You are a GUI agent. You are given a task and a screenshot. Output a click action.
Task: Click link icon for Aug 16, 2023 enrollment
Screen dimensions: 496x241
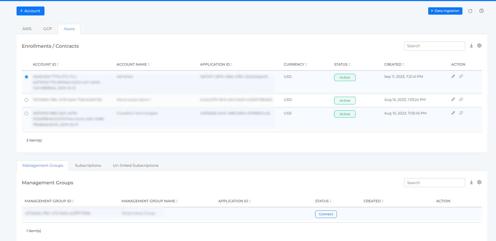461,99
